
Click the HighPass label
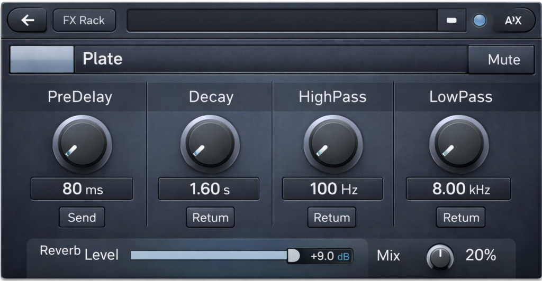(x=332, y=97)
